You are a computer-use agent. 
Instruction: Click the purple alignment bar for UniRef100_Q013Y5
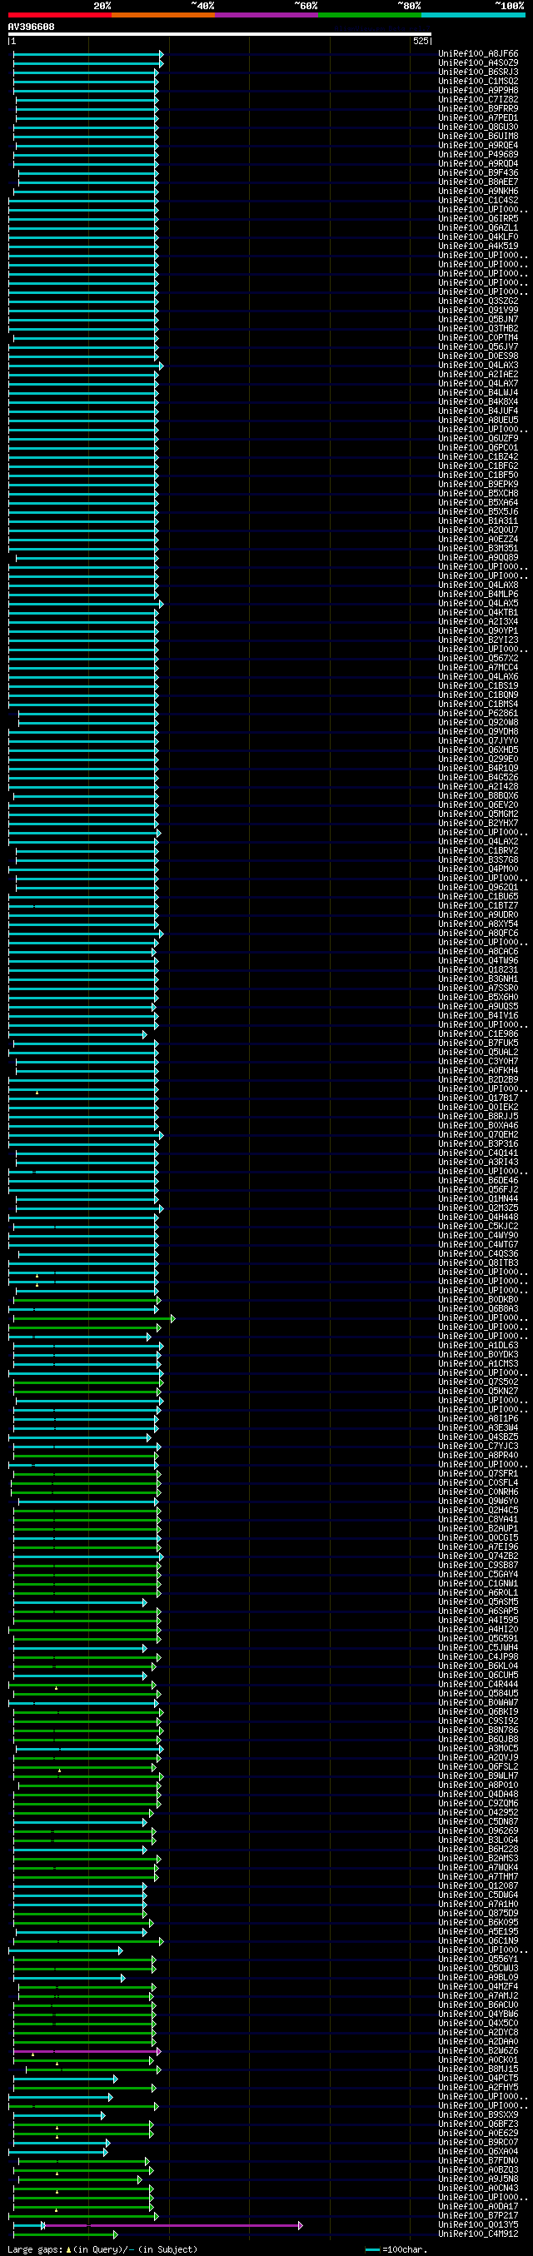coord(173,2226)
